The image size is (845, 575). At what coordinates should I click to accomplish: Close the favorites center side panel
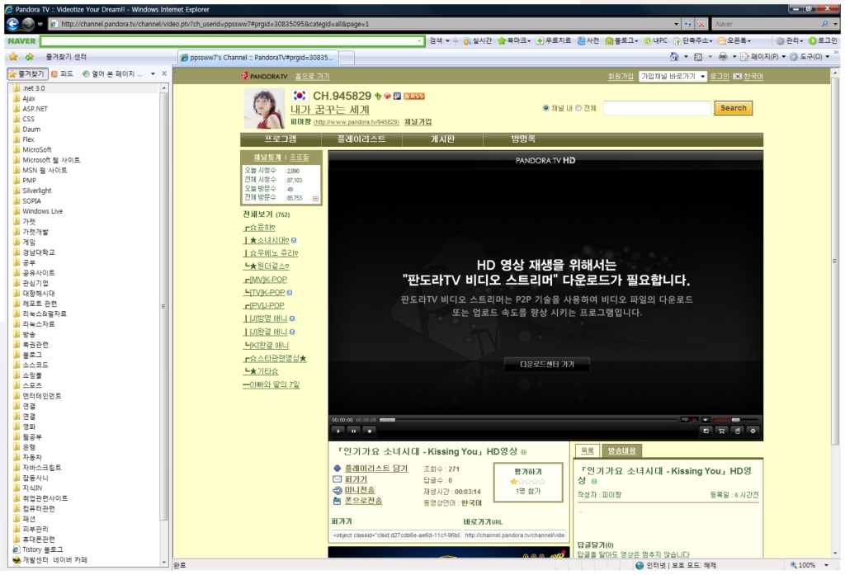pos(164,73)
